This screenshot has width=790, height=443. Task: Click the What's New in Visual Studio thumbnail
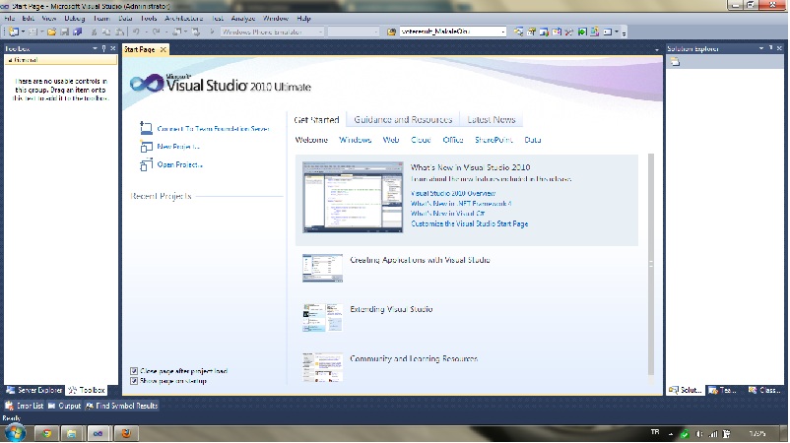coord(353,197)
